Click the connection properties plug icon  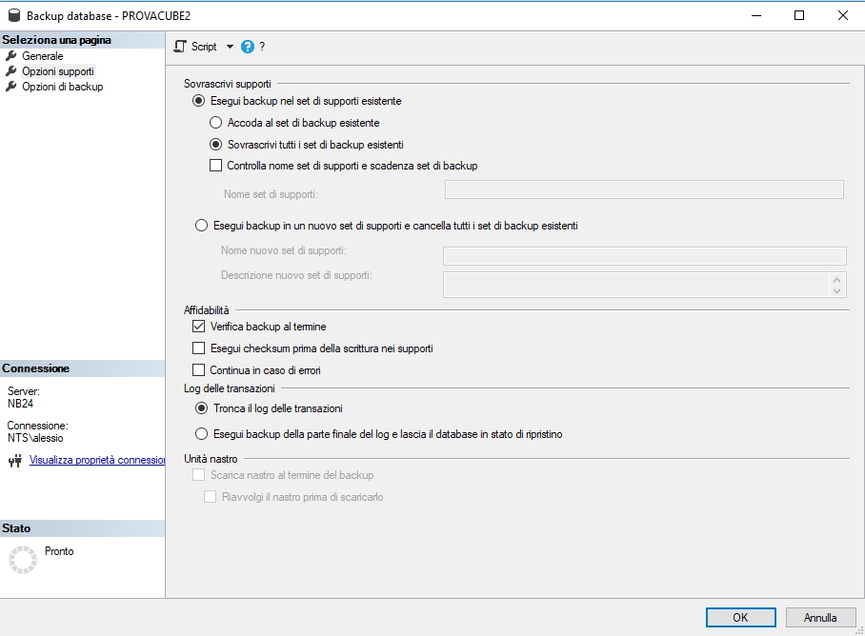click(x=14, y=461)
